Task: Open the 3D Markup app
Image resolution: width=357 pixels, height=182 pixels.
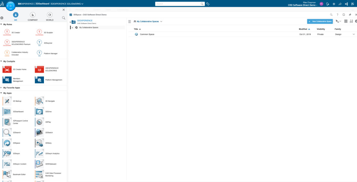Action: point(7,101)
